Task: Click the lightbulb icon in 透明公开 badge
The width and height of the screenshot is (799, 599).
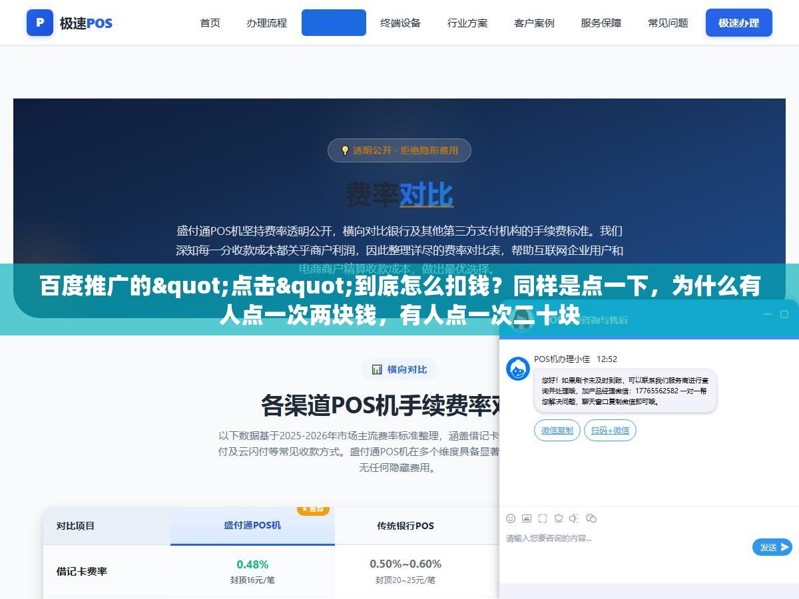Action: click(x=345, y=150)
